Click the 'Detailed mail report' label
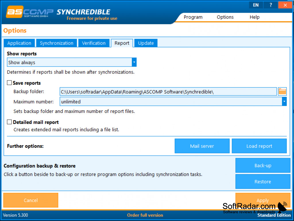The width and height of the screenshot is (294, 221). (x=36, y=122)
